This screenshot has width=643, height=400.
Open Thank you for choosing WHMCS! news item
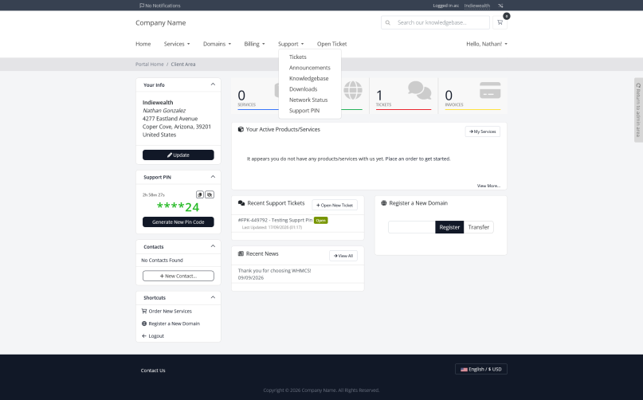(x=274, y=270)
